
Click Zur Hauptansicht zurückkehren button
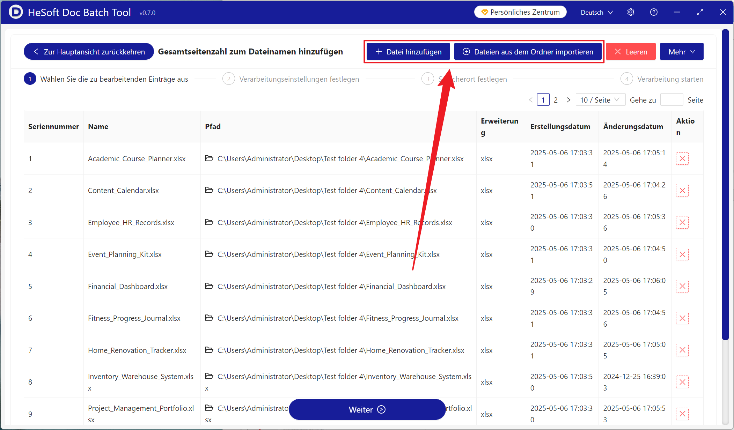[x=89, y=52]
